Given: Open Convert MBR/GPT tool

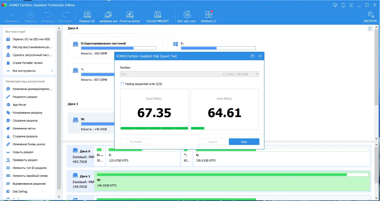Looking at the screenshot, I should 157,17.
